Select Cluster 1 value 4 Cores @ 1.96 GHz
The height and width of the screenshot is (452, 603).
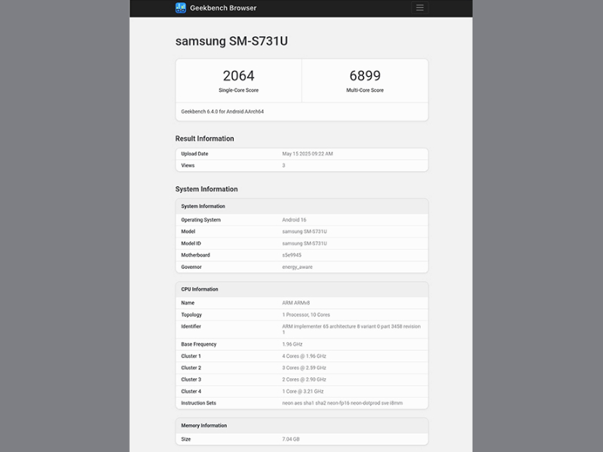pos(305,356)
